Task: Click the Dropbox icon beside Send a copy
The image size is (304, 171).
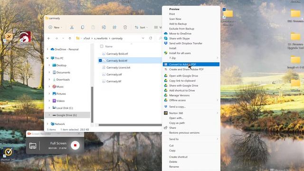Action: pos(166,106)
